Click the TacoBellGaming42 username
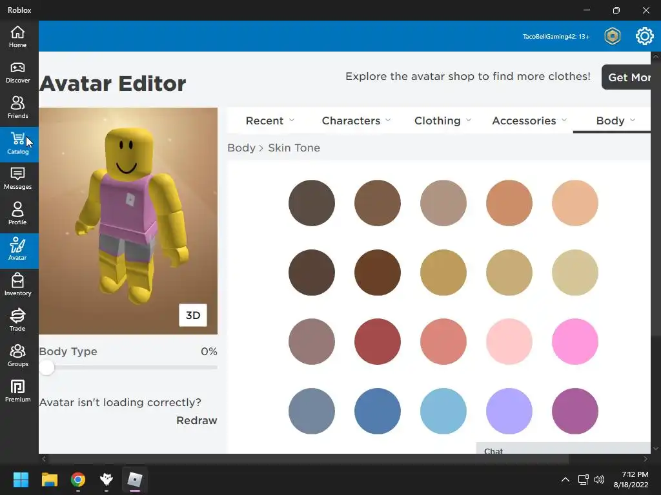Viewport: 661px width, 495px height. [556, 37]
